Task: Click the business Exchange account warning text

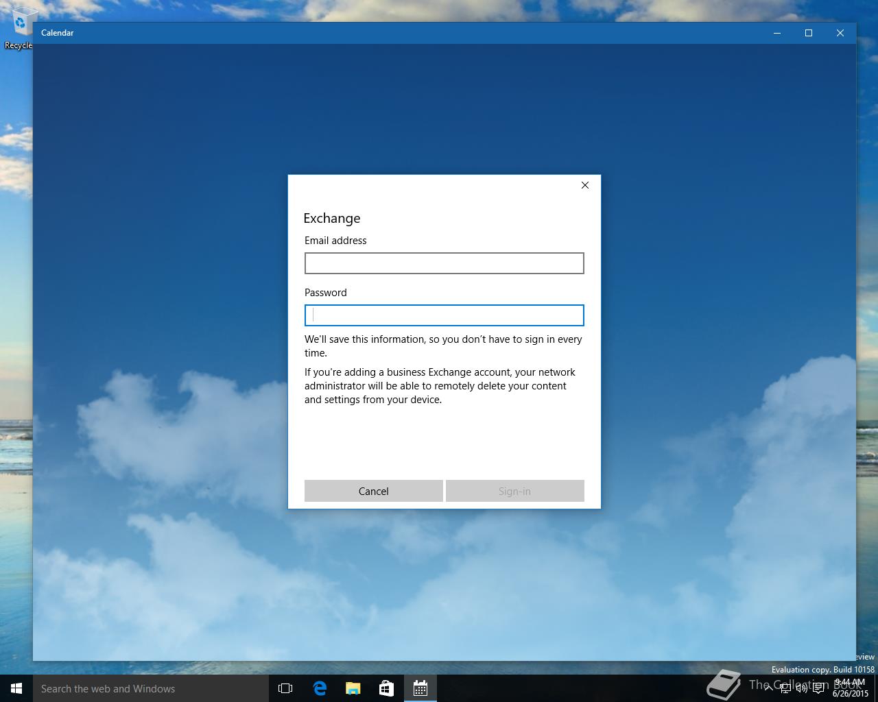Action: click(x=440, y=386)
